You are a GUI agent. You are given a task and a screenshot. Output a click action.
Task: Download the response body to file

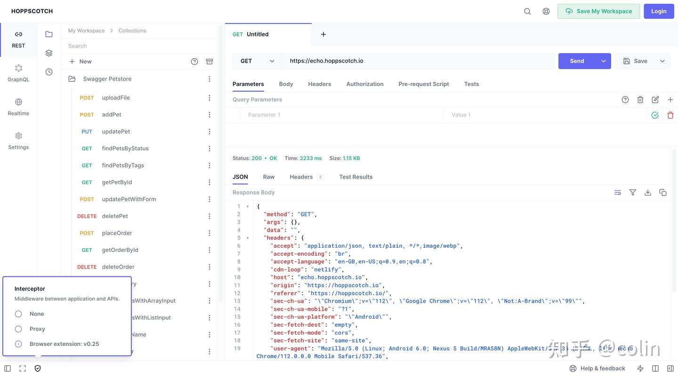click(x=648, y=192)
